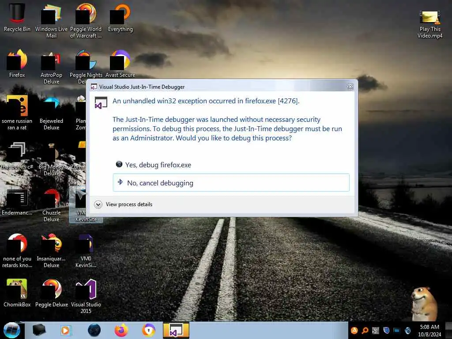
Task: Select Big Money Deluxe desktop icon
Action: coord(51,159)
